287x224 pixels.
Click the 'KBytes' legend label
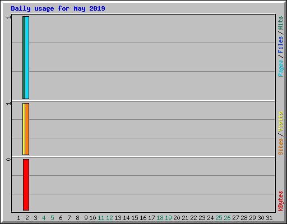click(281, 201)
